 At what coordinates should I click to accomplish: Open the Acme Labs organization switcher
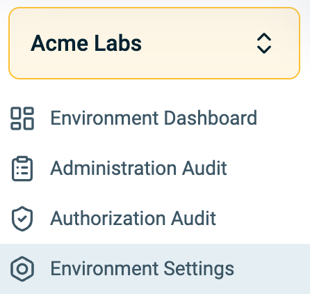pos(154,43)
